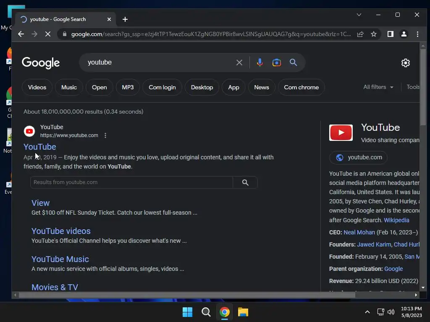
Task: Open more options for youtube.com result
Action: pos(105,135)
